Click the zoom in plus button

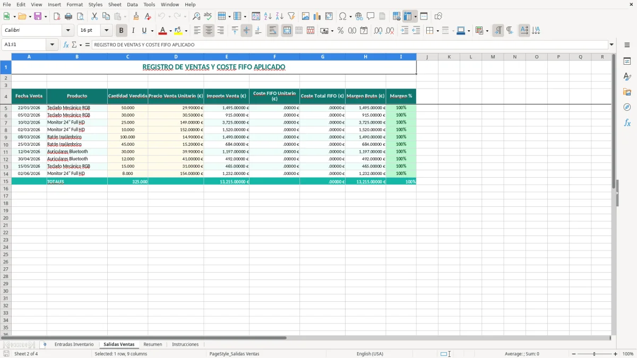616,354
